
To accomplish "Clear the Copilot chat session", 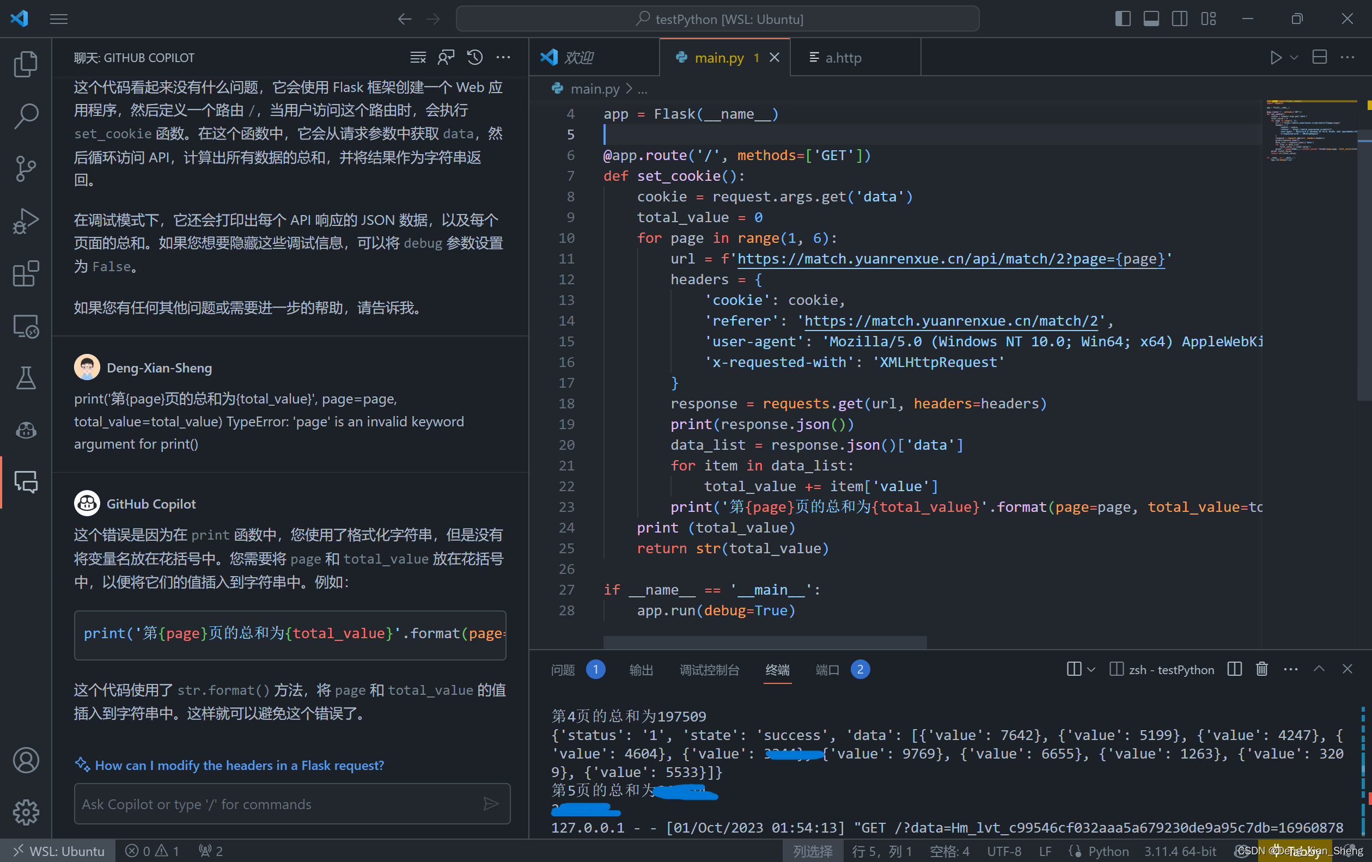I will click(x=418, y=58).
